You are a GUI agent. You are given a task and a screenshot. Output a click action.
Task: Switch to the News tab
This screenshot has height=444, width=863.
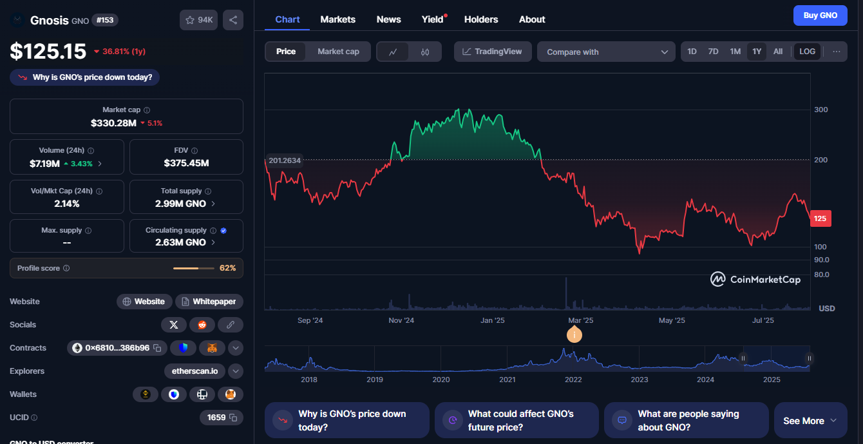click(x=389, y=19)
